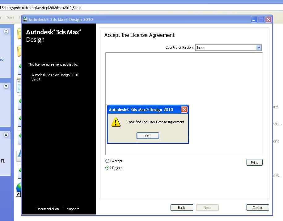Minimize the Autodesk installer window
Viewport: 283px width, 221px height.
pos(254,19)
